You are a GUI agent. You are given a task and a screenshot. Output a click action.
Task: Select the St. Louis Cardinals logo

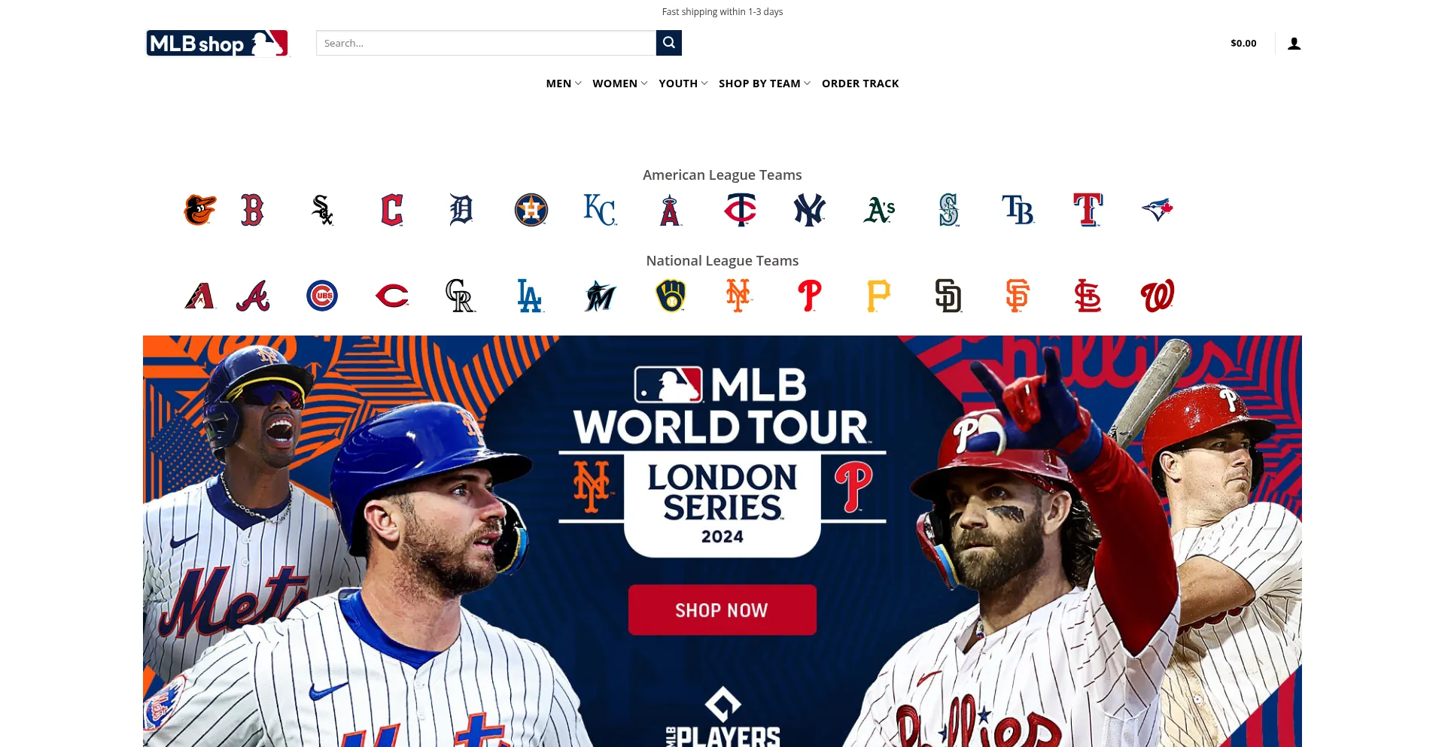click(1088, 296)
